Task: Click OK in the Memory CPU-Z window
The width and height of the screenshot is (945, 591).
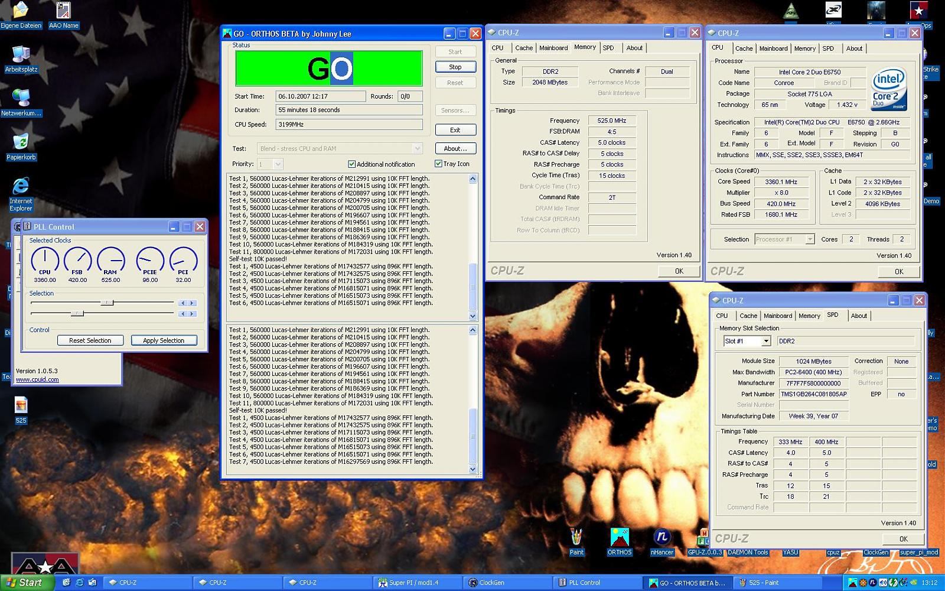Action: (679, 271)
